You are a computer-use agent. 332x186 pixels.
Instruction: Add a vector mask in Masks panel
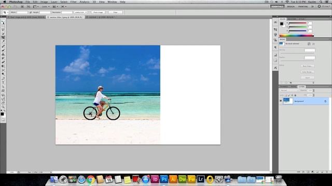pos(313,44)
